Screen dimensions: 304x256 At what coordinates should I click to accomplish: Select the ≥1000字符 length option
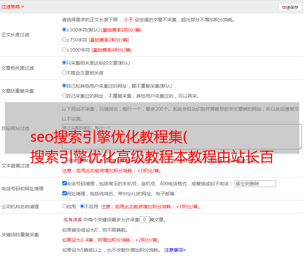coord(64,50)
